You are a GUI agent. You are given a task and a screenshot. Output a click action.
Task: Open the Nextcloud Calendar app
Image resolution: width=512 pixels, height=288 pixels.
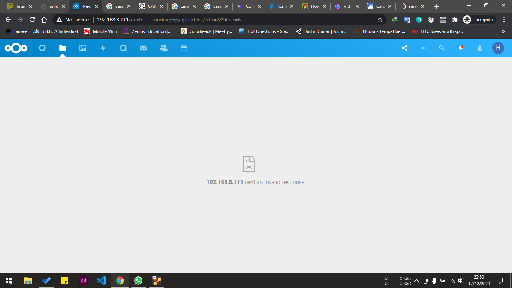(184, 48)
